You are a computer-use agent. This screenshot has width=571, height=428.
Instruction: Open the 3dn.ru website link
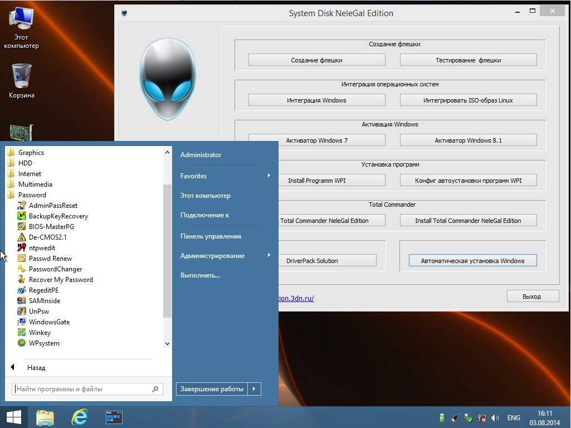click(x=296, y=298)
